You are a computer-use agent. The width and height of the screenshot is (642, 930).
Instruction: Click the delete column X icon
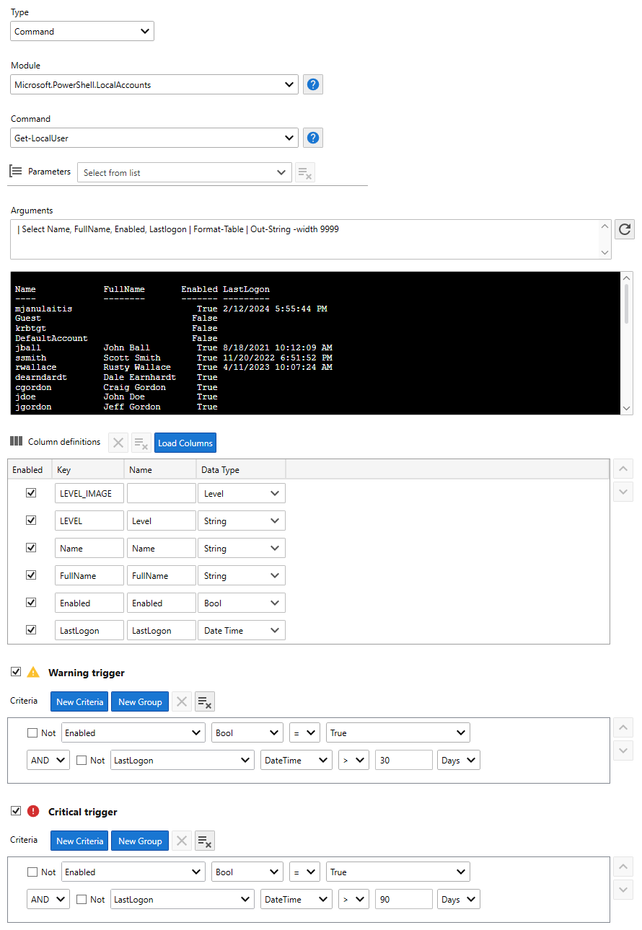[118, 443]
